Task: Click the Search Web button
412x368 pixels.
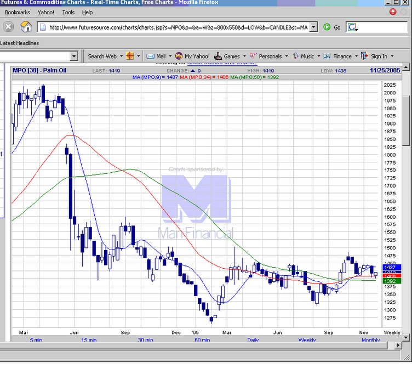Action: (x=102, y=56)
